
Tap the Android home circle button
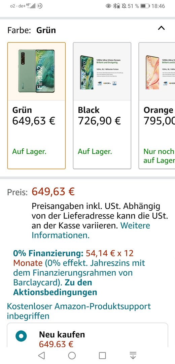pyautogui.click(x=72, y=355)
